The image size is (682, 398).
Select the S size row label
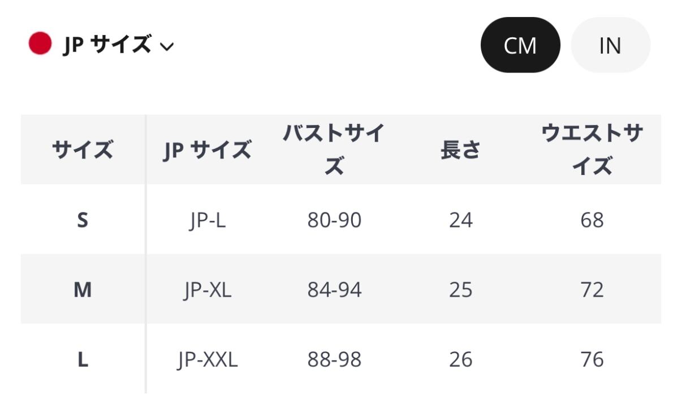click(83, 220)
